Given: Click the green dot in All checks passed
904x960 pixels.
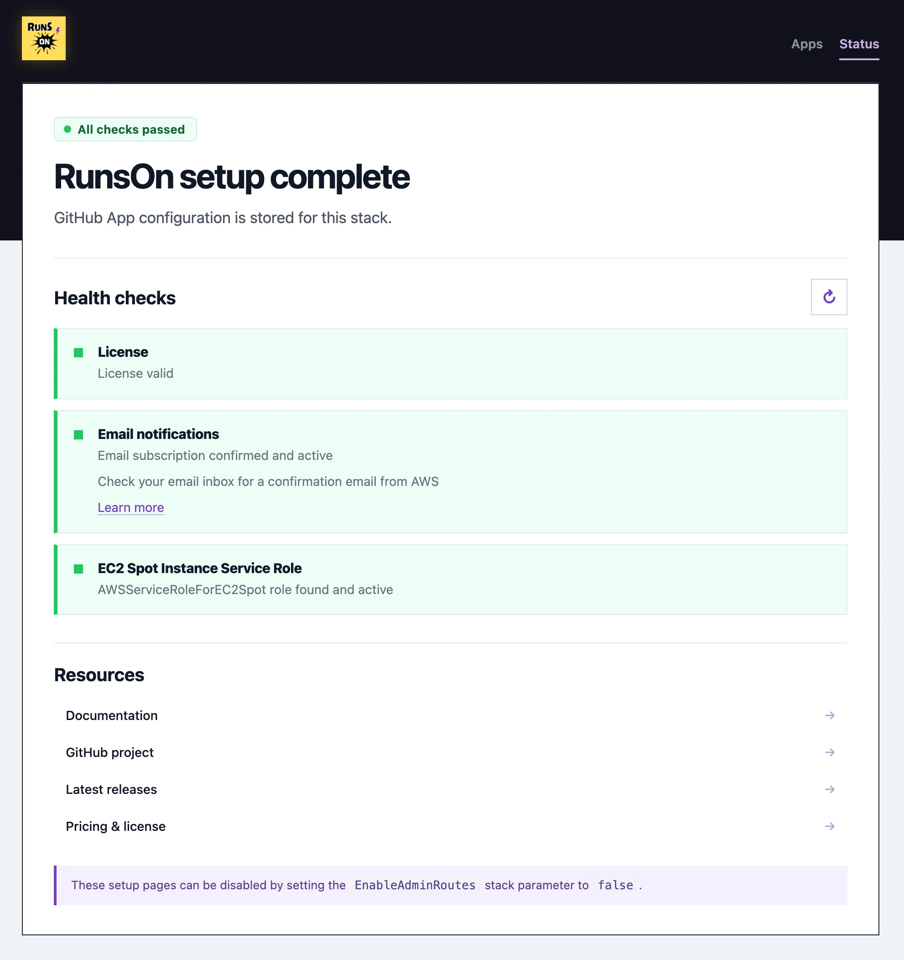Looking at the screenshot, I should point(68,129).
